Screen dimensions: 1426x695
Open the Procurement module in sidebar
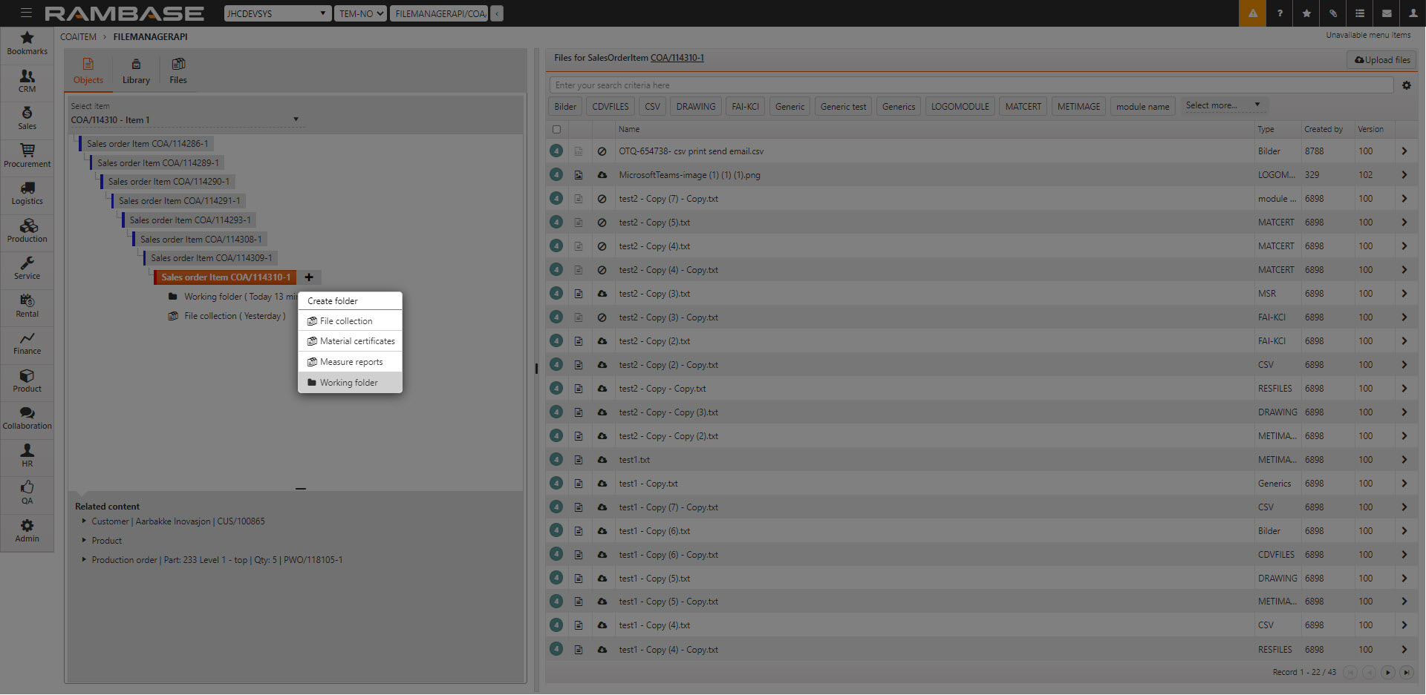[27, 156]
